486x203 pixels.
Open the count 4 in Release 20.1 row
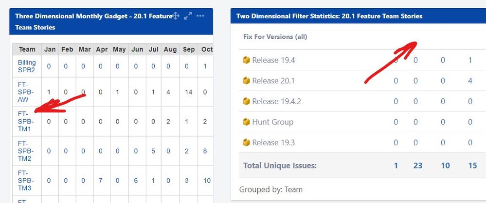[470, 81]
